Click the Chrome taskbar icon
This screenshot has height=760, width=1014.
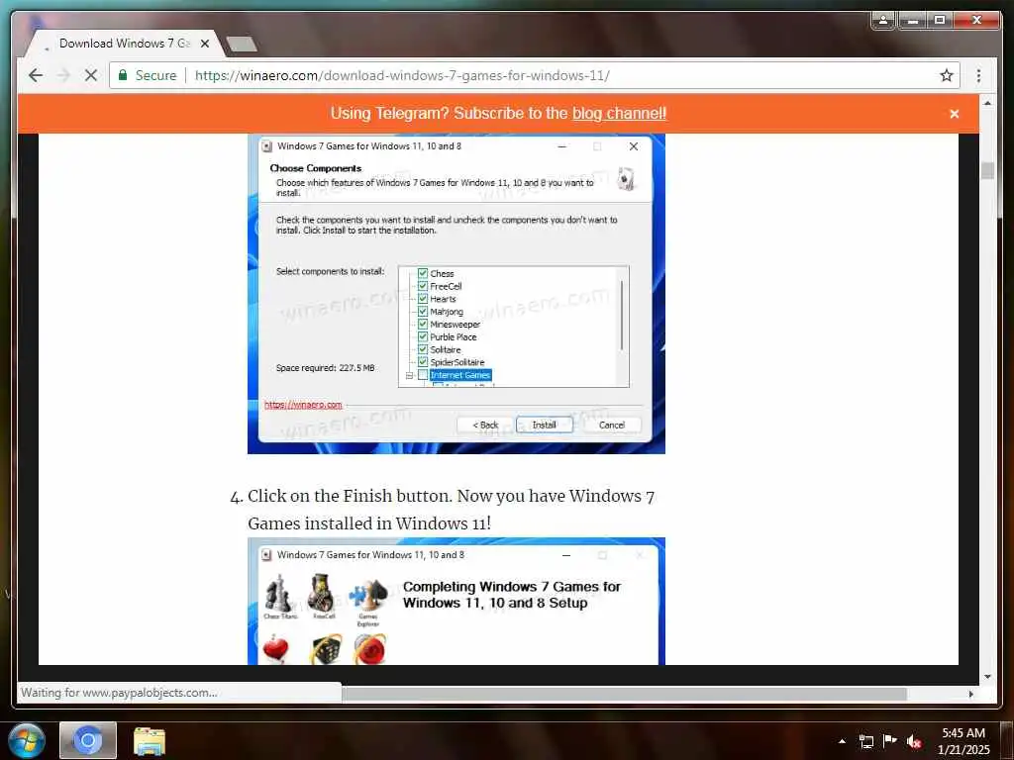(x=88, y=740)
